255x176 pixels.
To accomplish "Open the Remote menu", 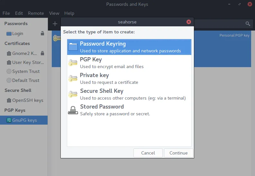I will [36, 13].
